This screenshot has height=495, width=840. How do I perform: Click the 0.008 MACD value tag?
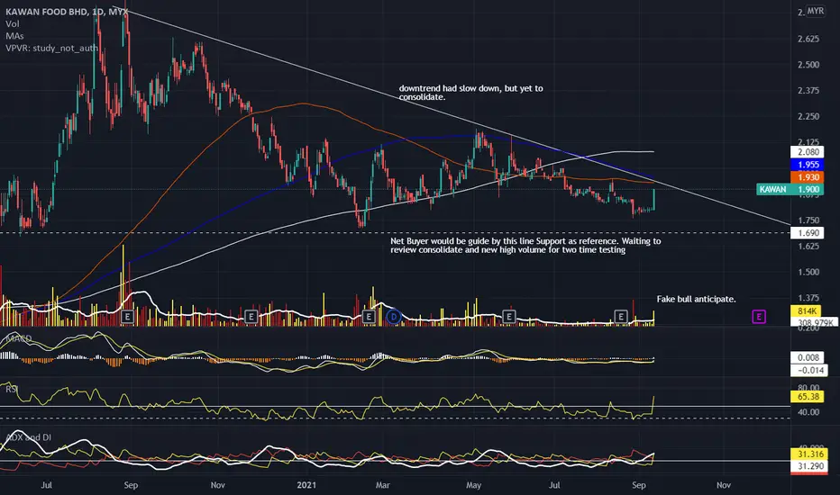click(x=808, y=357)
